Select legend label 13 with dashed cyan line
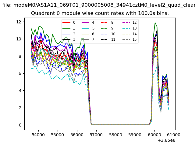This screenshot has width=195, height=146. pos(134,28)
